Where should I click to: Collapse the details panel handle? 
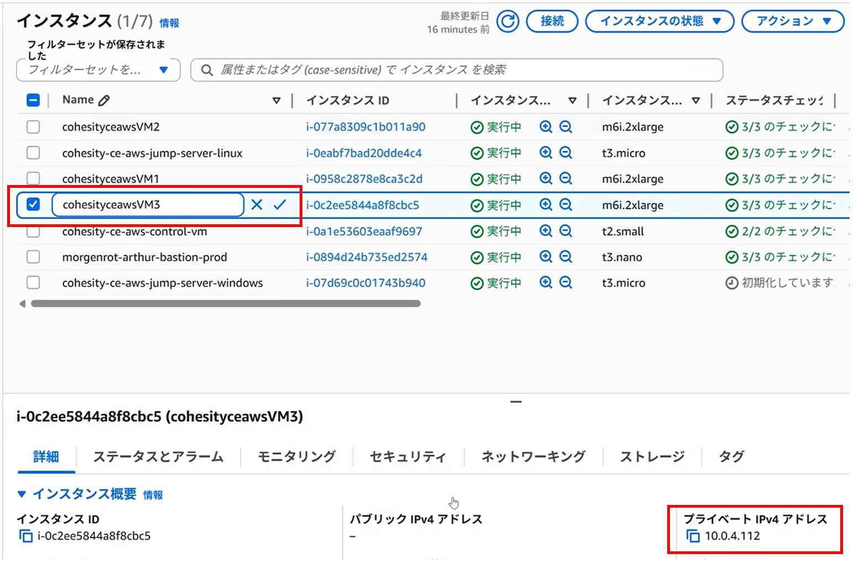pyautogui.click(x=516, y=402)
